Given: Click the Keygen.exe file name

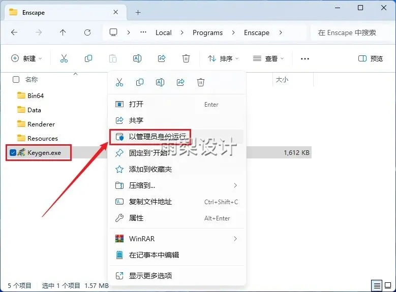Looking at the screenshot, I should click(44, 153).
